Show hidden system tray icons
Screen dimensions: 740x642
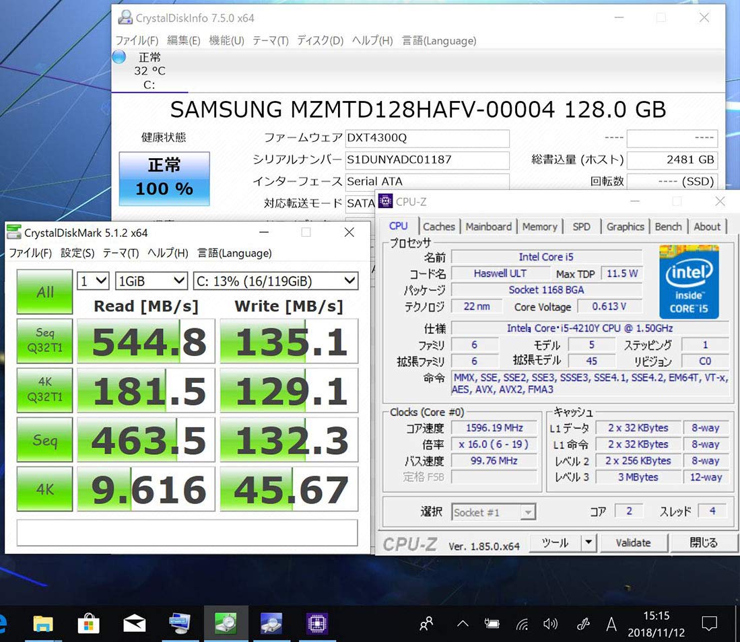click(462, 624)
